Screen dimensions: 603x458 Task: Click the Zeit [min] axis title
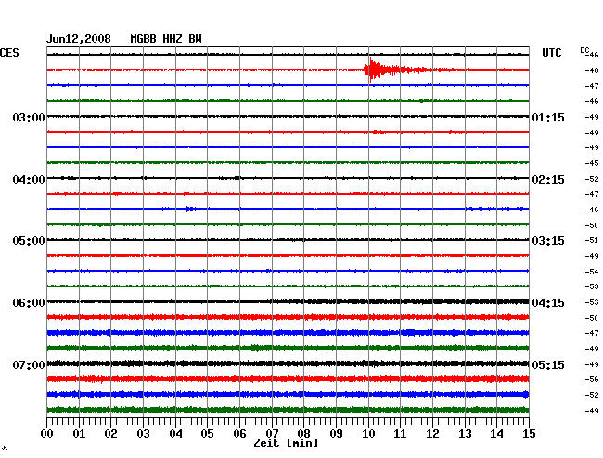[286, 443]
